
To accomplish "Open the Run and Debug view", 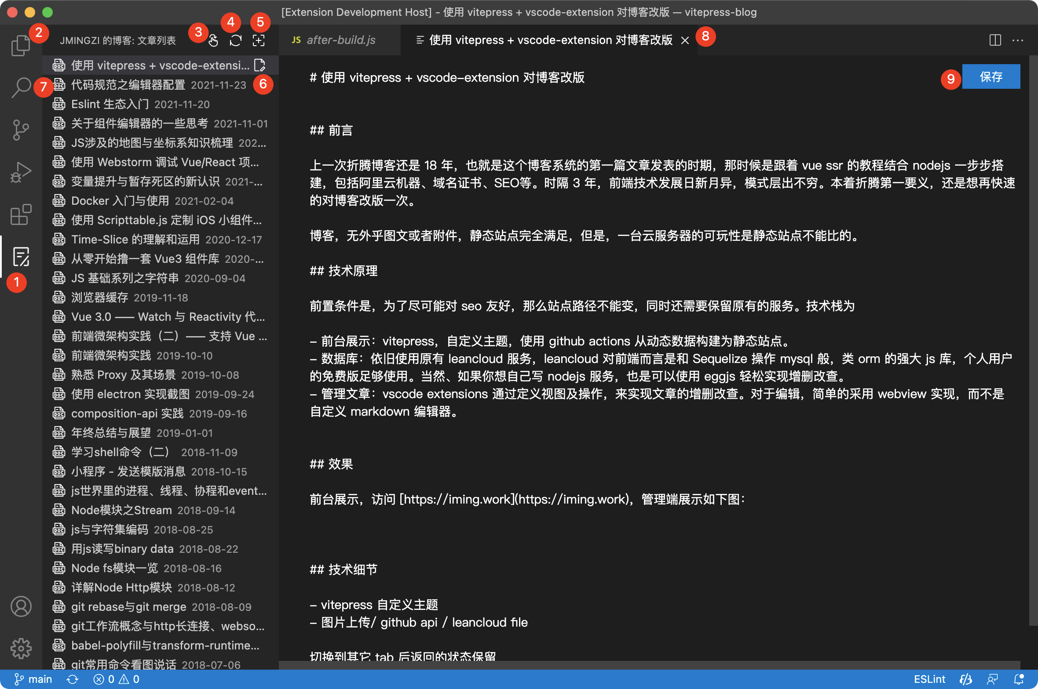I will click(x=20, y=172).
